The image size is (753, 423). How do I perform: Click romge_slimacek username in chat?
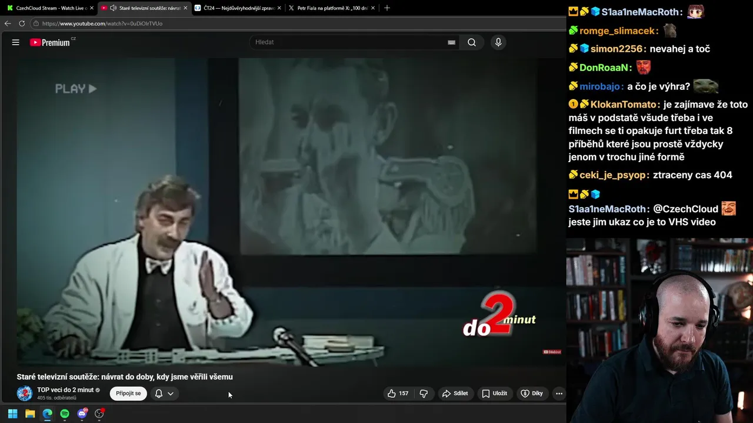pos(618,31)
